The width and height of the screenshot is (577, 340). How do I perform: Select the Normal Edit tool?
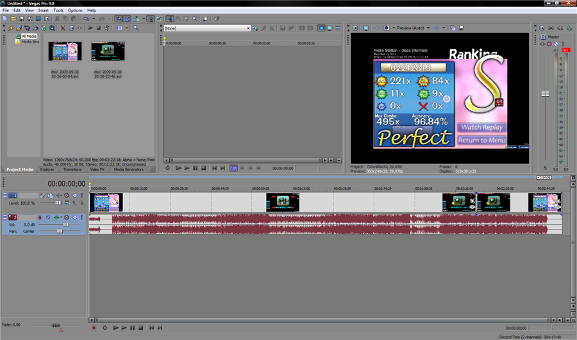[169, 19]
